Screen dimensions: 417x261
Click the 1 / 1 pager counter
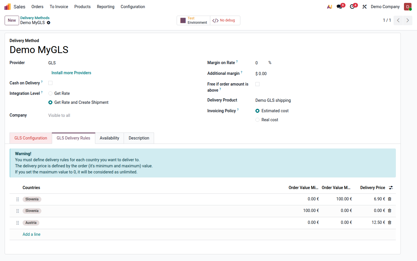tap(387, 20)
